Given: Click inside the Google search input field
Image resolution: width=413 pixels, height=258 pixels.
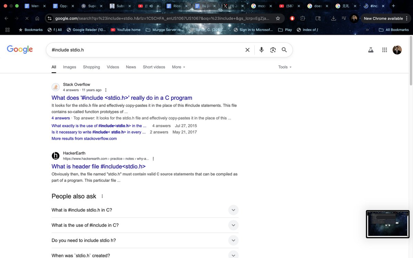Looking at the screenshot, I should 138,50.
